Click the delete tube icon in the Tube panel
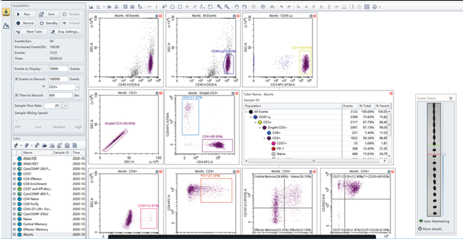Viewport: 463px width, 239px height. 26,145
